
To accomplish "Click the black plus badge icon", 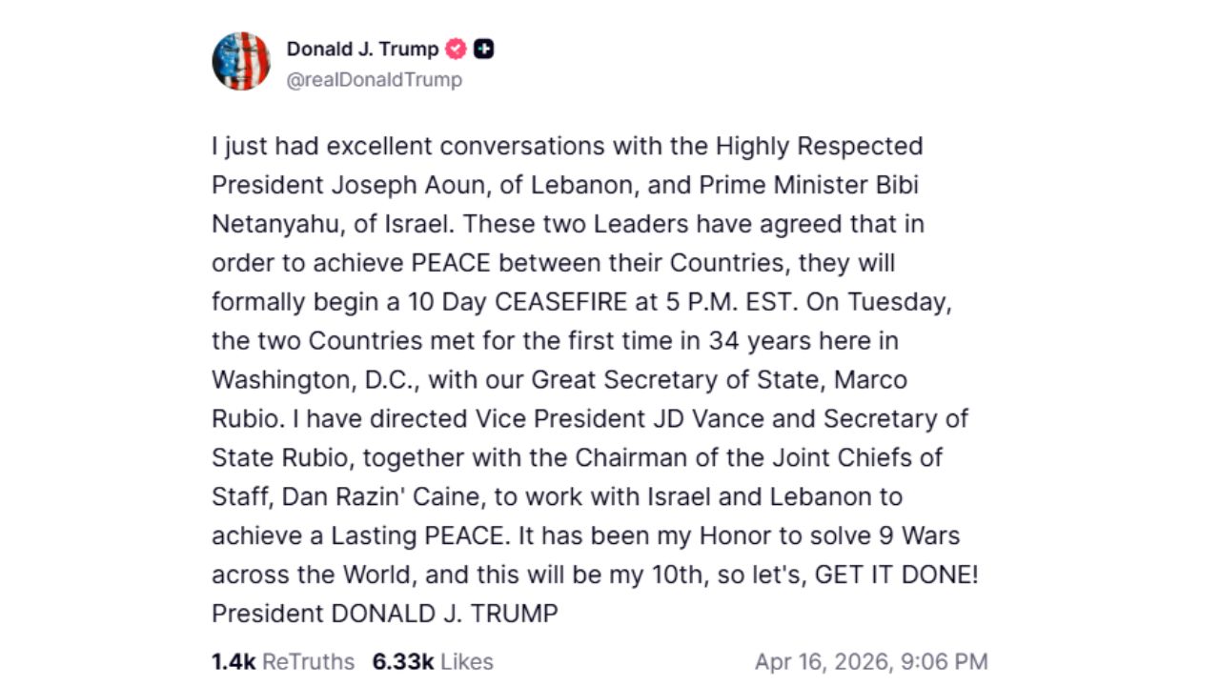I will point(483,49).
